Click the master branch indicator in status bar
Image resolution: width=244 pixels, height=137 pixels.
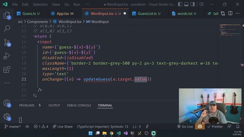tap(13, 127)
